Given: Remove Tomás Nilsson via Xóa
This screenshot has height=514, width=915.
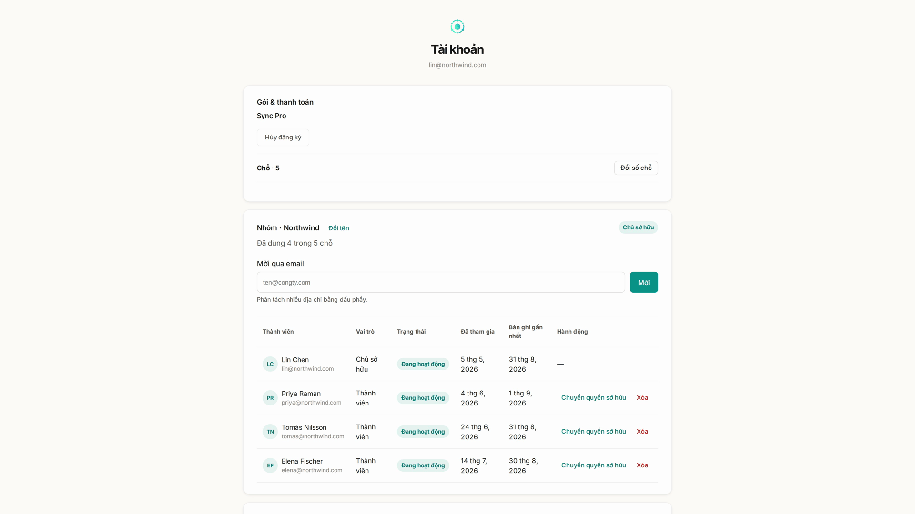Looking at the screenshot, I should click(x=642, y=432).
